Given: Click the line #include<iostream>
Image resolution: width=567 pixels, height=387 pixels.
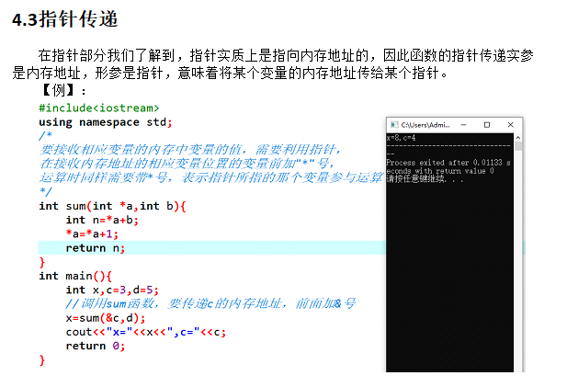Looking at the screenshot, I should click(98, 108).
